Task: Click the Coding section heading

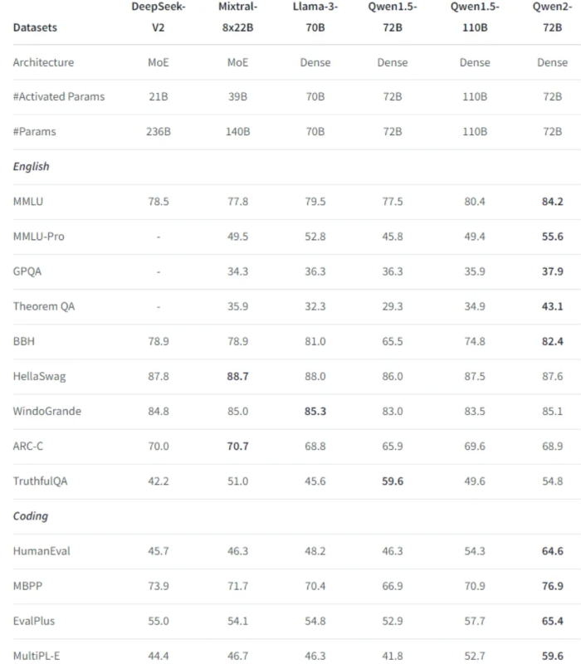Action: (31, 516)
